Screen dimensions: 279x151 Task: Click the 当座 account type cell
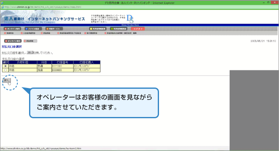pos(44,70)
